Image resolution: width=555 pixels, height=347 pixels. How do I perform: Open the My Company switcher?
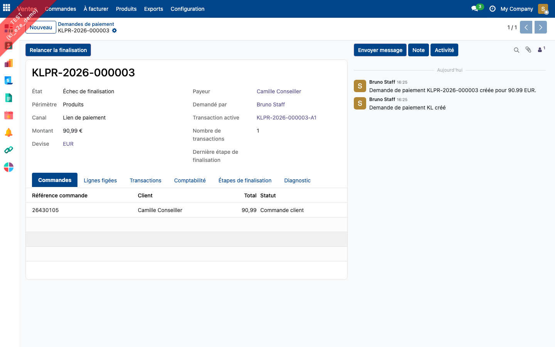(517, 9)
